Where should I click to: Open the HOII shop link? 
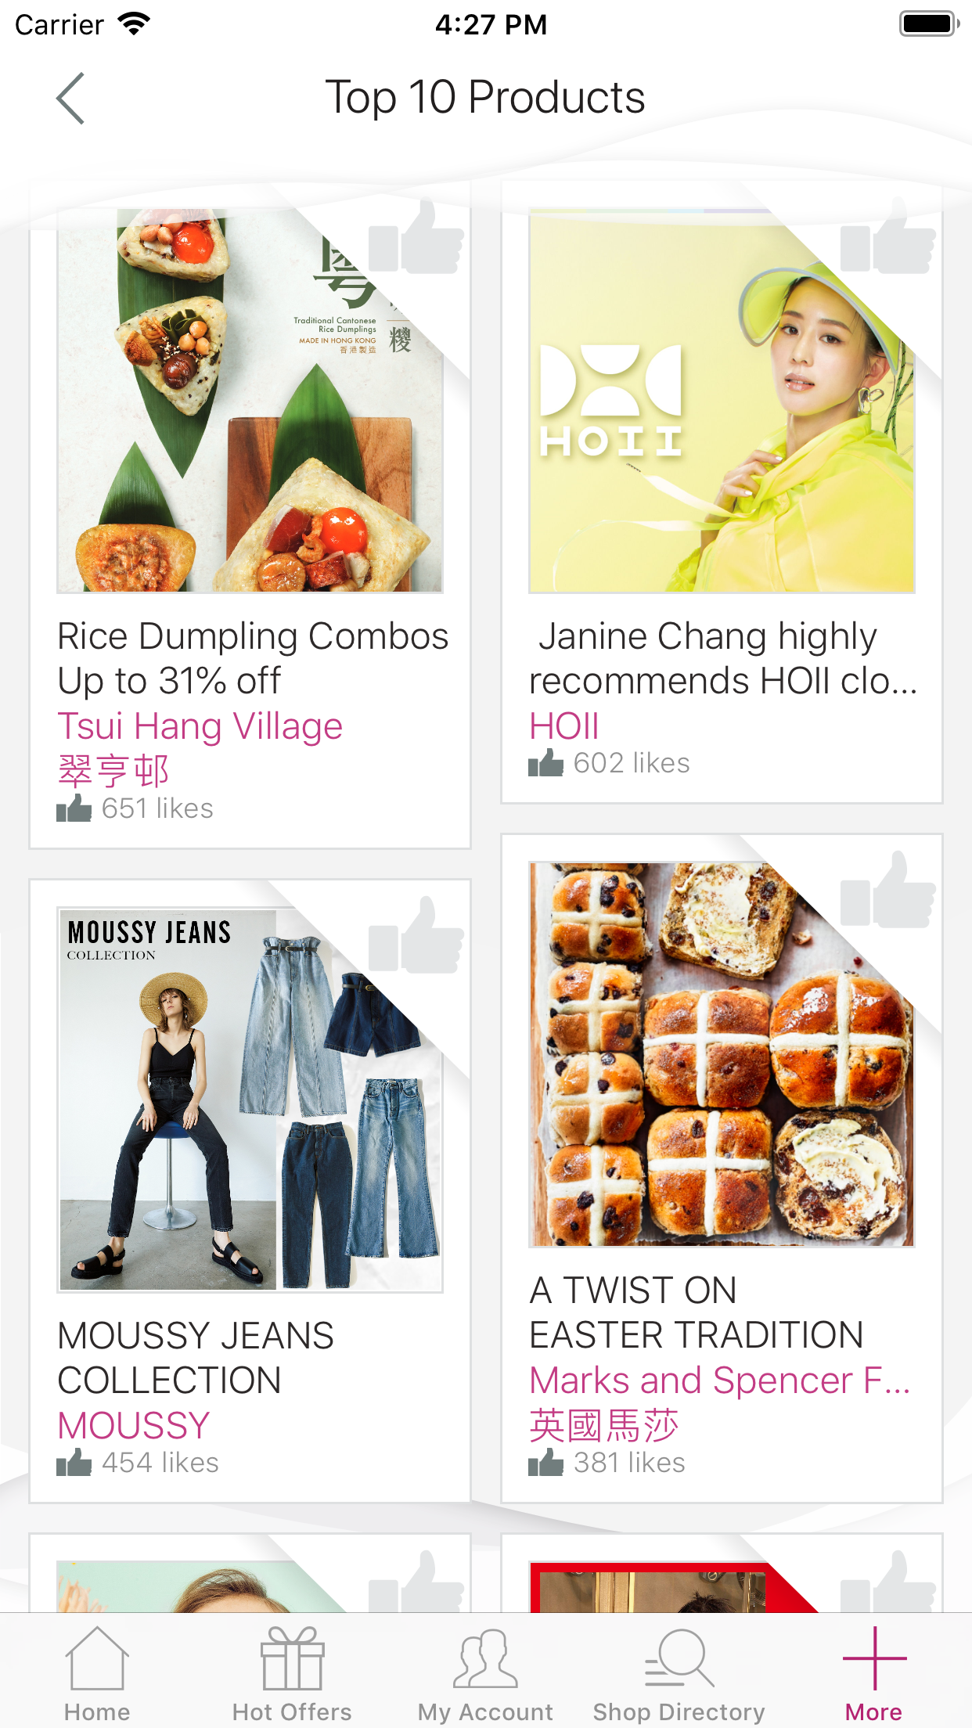tap(564, 727)
